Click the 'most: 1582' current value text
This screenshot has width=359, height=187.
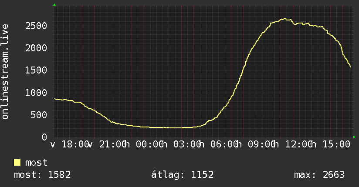pos(42,175)
